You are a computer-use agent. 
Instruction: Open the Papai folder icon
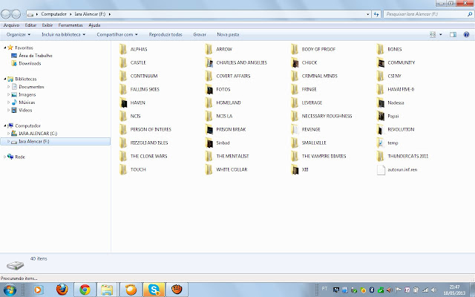381,116
